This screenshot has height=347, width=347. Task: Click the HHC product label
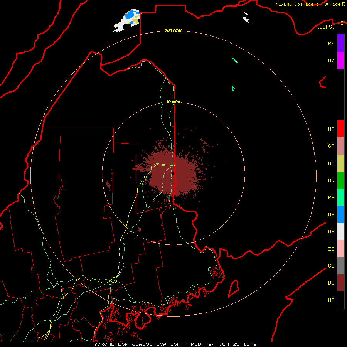pyautogui.click(x=339, y=23)
